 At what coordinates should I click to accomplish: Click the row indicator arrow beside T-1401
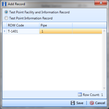pyautogui.click(x=5, y=31)
